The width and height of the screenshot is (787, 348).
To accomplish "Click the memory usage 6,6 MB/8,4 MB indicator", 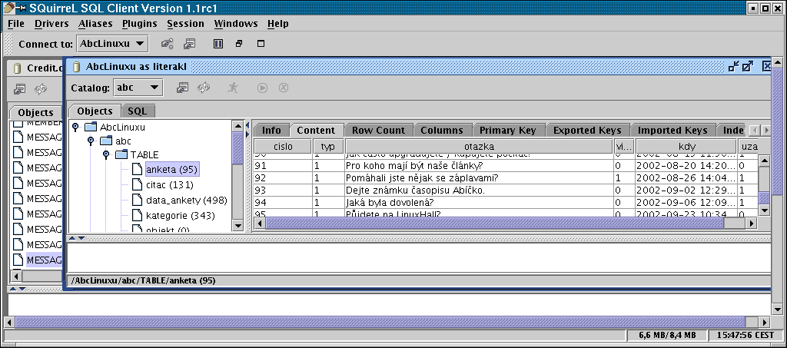I will click(x=667, y=335).
